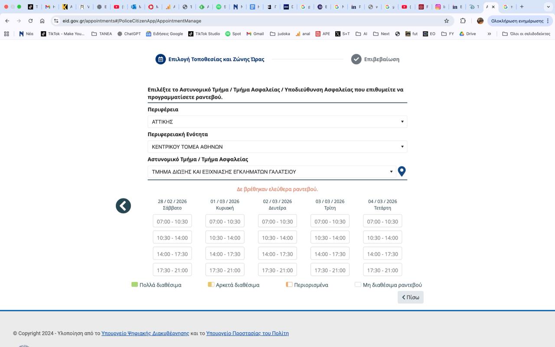Select 07:00 - 10:30 slot on Saturday 28/02
This screenshot has width=555, height=347.
(x=172, y=221)
